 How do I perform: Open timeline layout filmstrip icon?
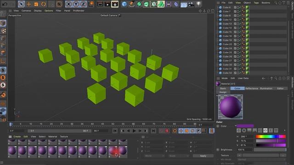pyautogui.click(x=212, y=131)
